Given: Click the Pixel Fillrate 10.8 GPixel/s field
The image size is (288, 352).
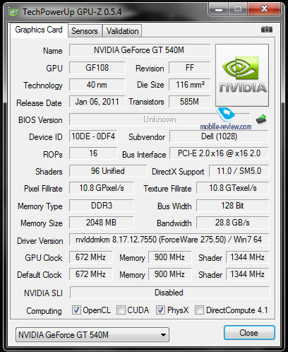Looking at the screenshot, I should pyautogui.click(x=102, y=188).
